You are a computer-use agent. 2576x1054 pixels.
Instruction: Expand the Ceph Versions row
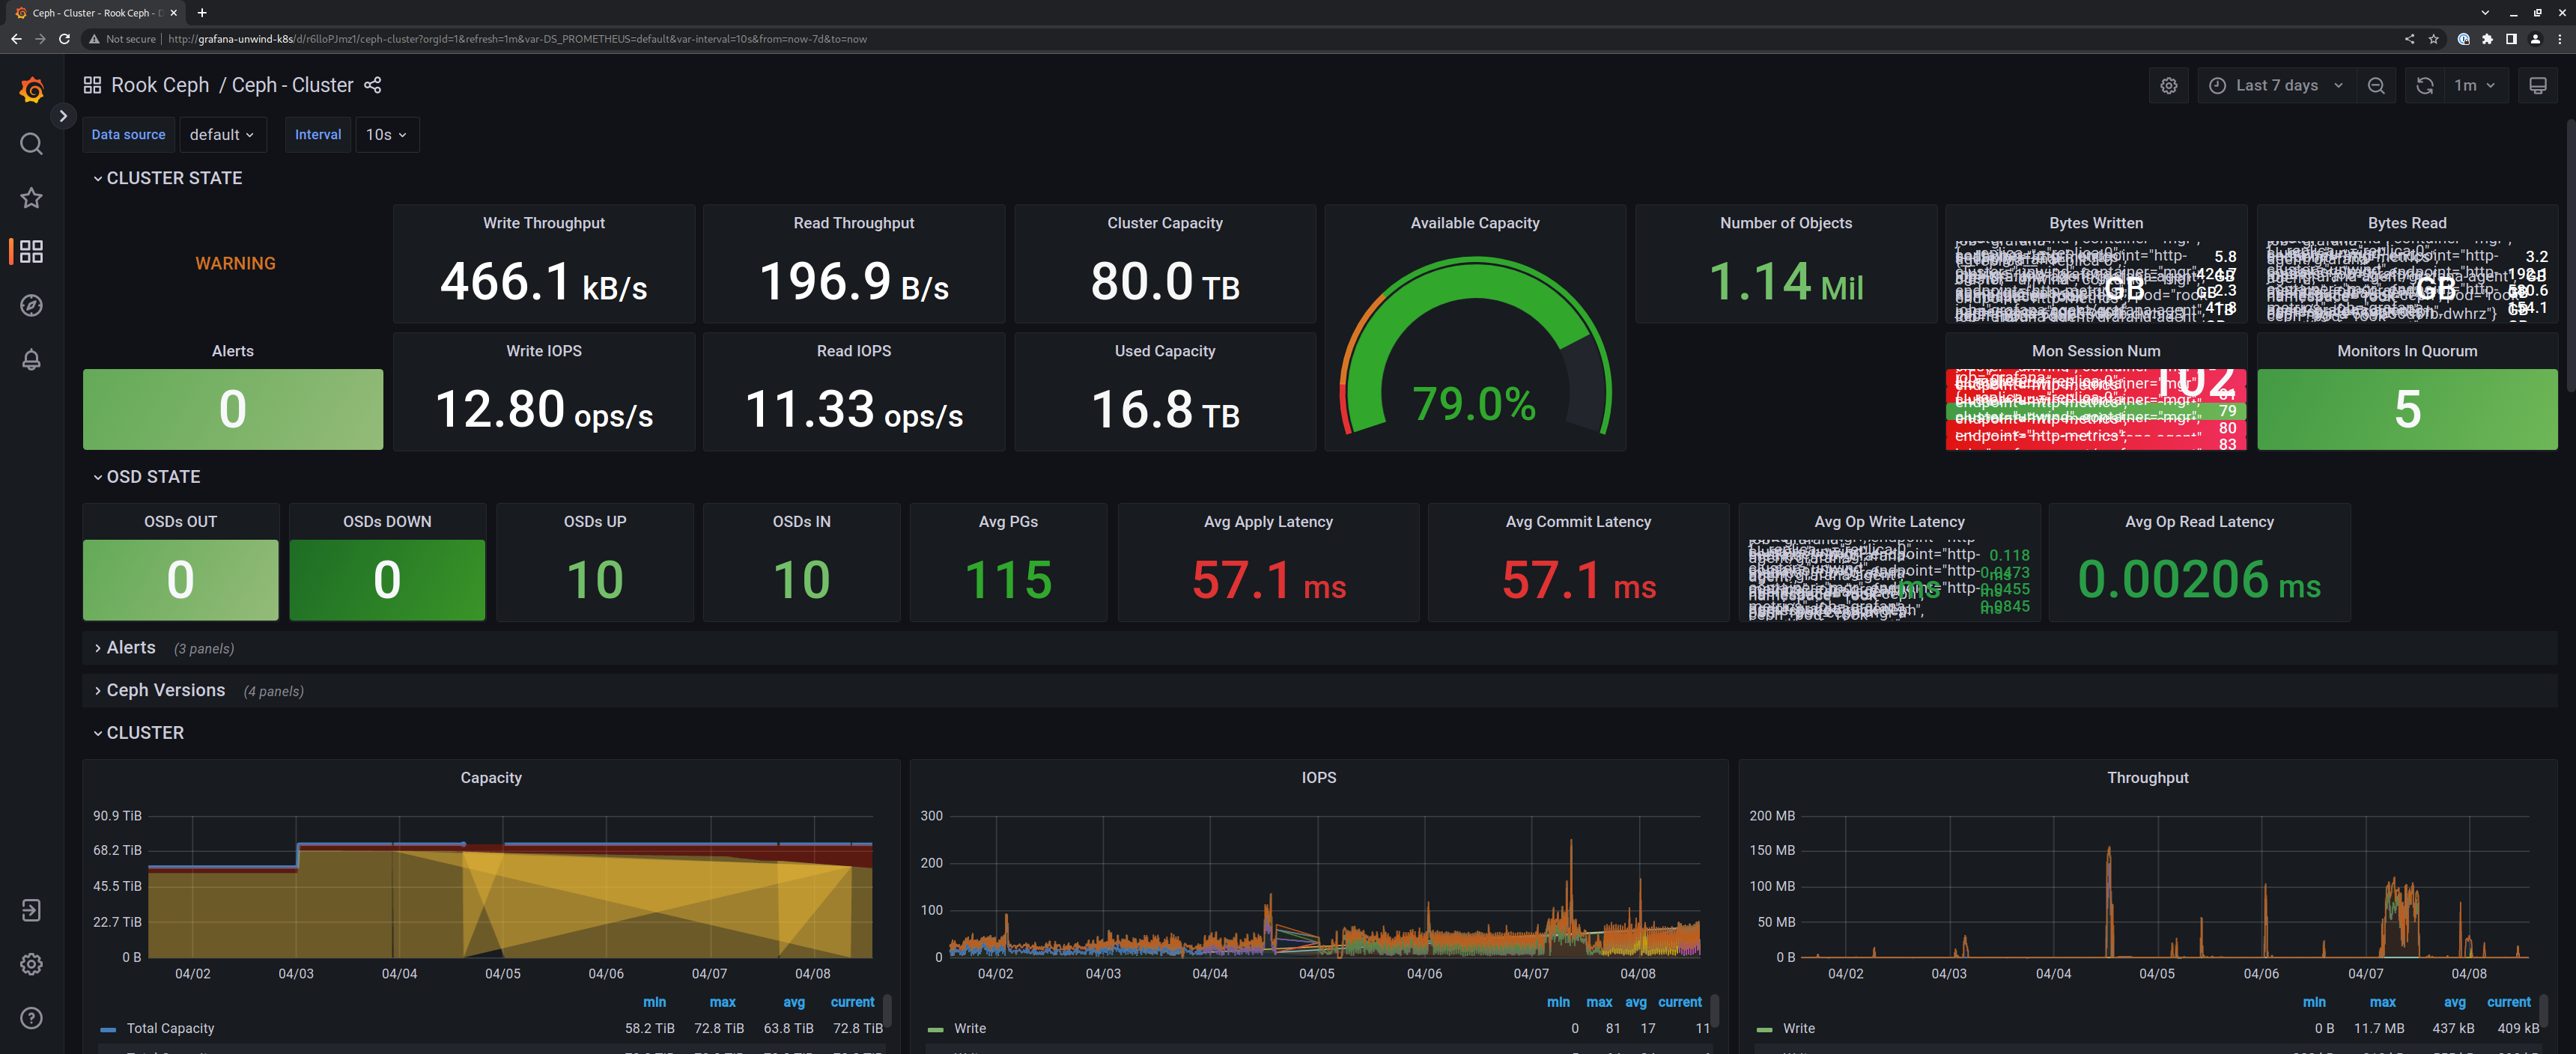(x=165, y=690)
